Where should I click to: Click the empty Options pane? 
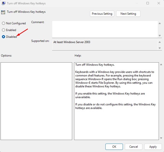pos(36,101)
